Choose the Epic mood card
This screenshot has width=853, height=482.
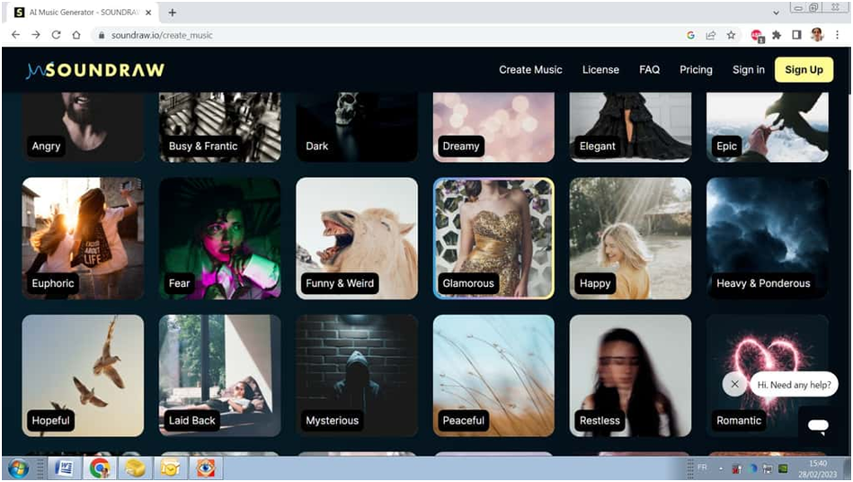(768, 127)
